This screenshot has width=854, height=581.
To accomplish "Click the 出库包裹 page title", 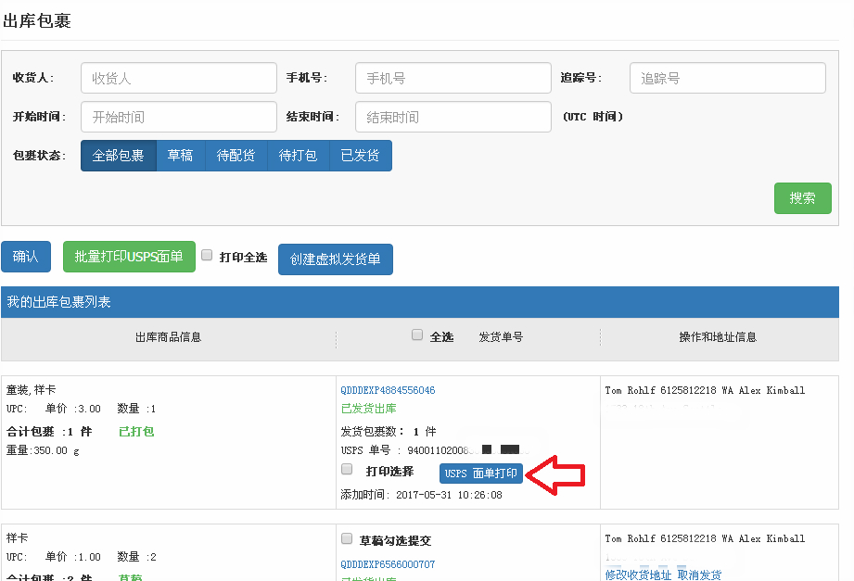I will [37, 21].
